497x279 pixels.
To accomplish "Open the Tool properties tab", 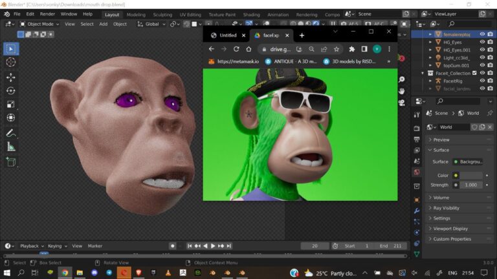I will pyautogui.click(x=417, y=115).
